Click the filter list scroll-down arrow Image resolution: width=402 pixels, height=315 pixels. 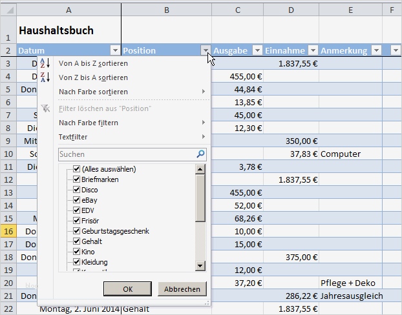click(x=200, y=265)
